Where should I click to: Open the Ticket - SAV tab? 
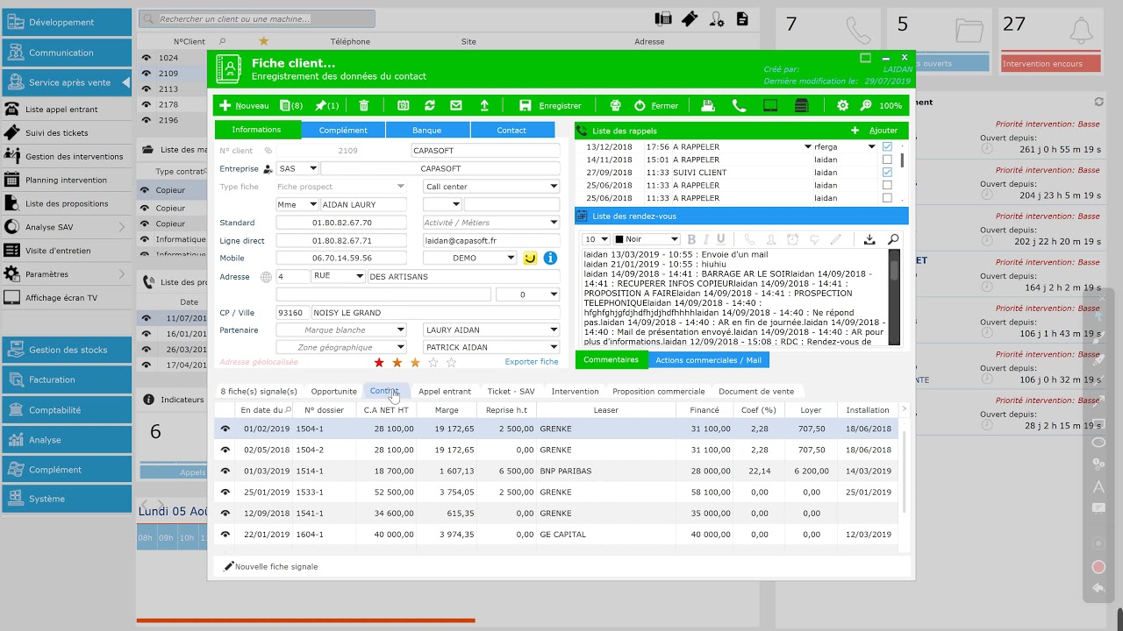click(511, 391)
